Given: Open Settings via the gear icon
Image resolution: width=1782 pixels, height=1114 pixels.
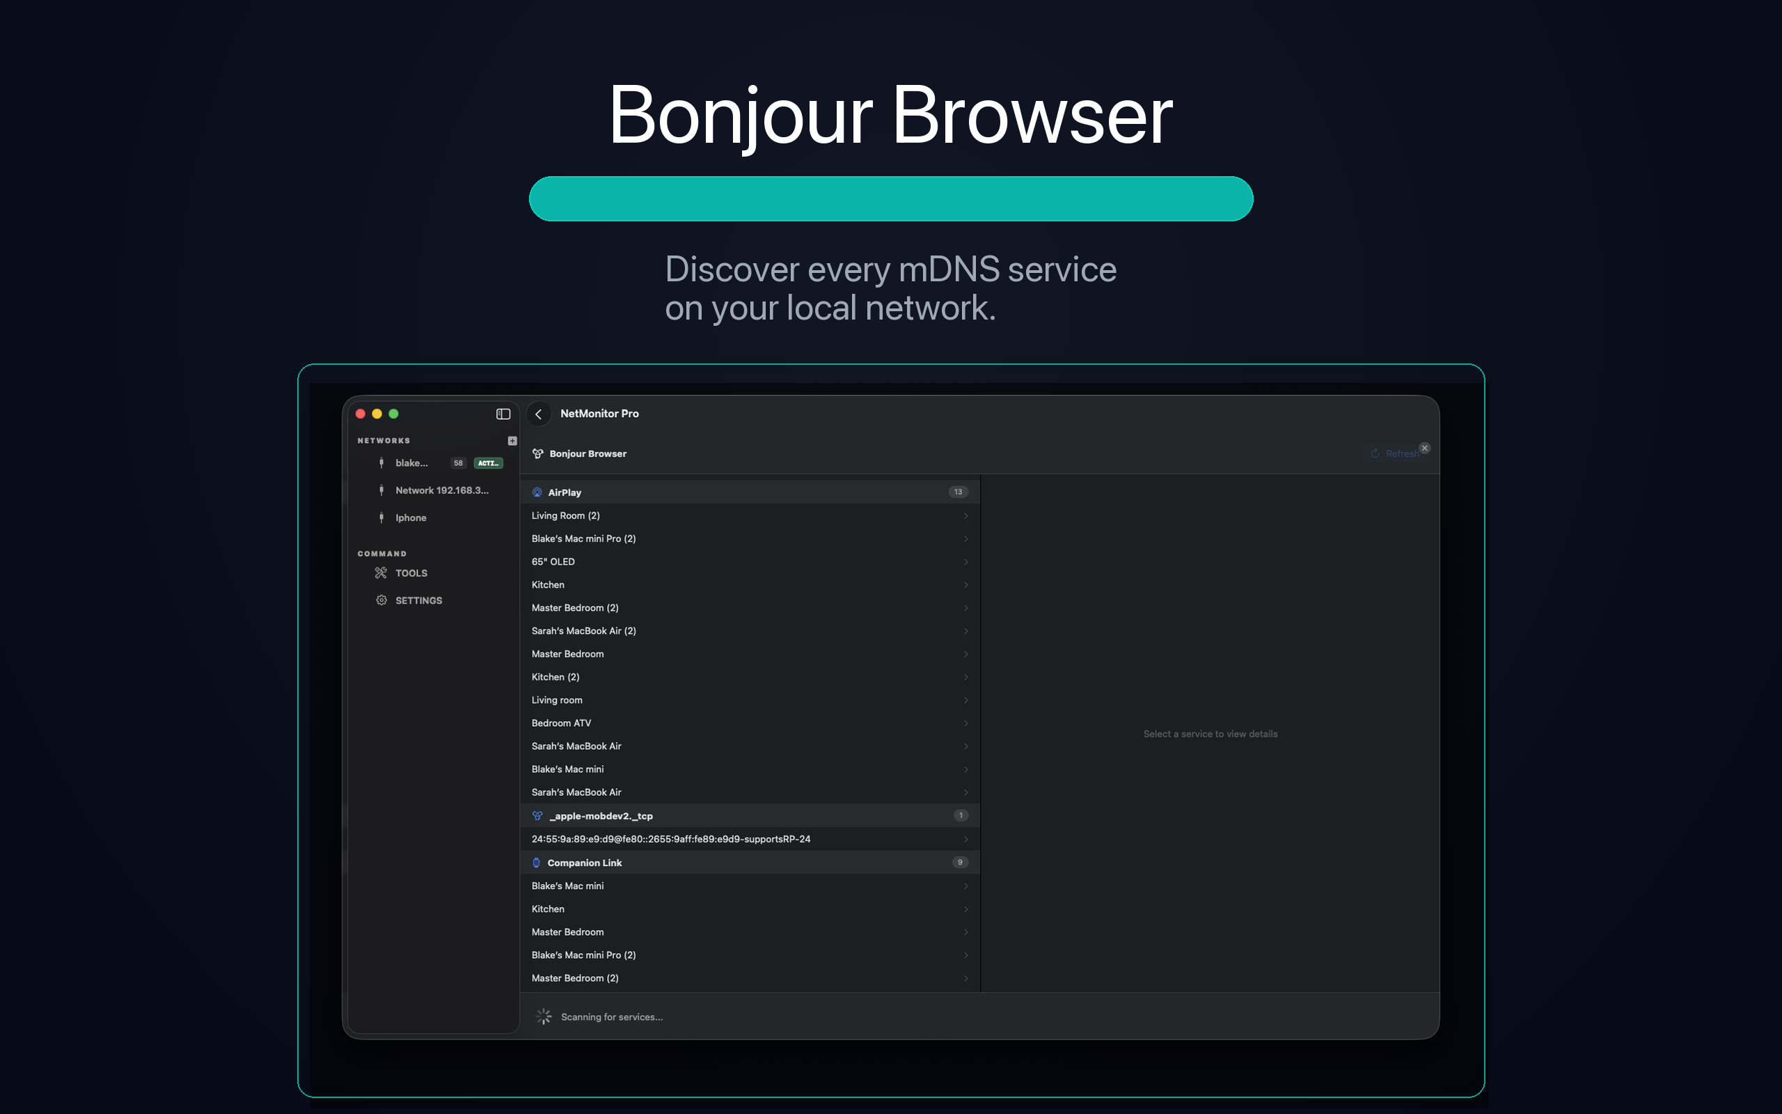Looking at the screenshot, I should pyautogui.click(x=381, y=599).
